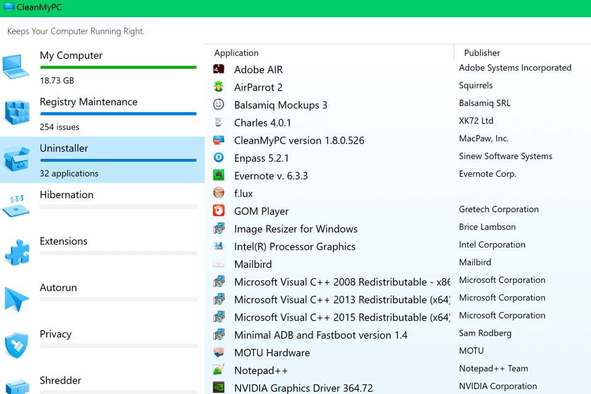The height and width of the screenshot is (394, 591).
Task: Click the Mailbird envelope icon
Action: click(x=219, y=263)
